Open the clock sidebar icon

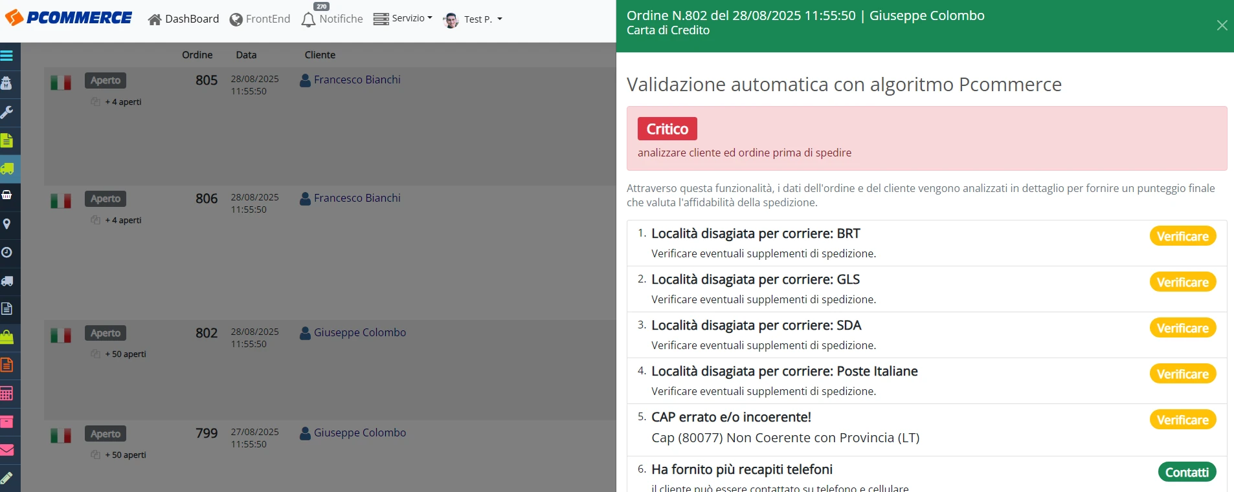[x=6, y=252]
